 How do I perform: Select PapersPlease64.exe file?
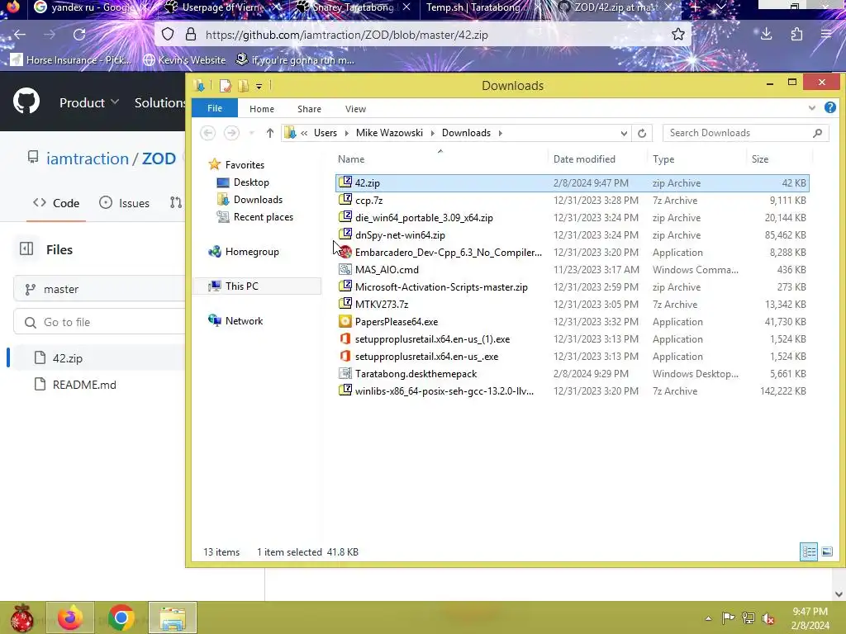pos(572,322)
